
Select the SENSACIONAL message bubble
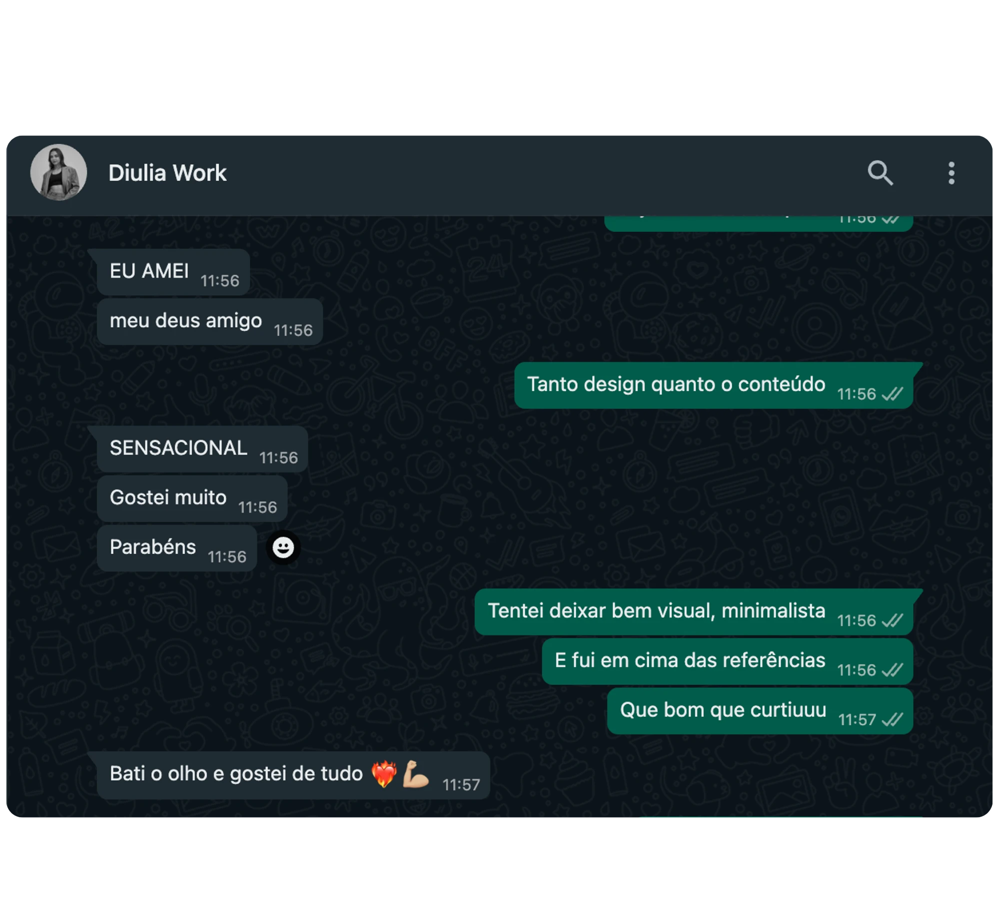point(202,449)
